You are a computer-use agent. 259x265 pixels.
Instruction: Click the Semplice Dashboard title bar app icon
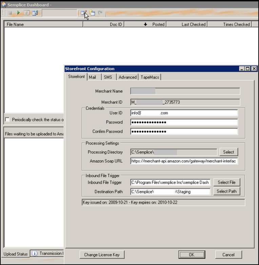(4, 4)
